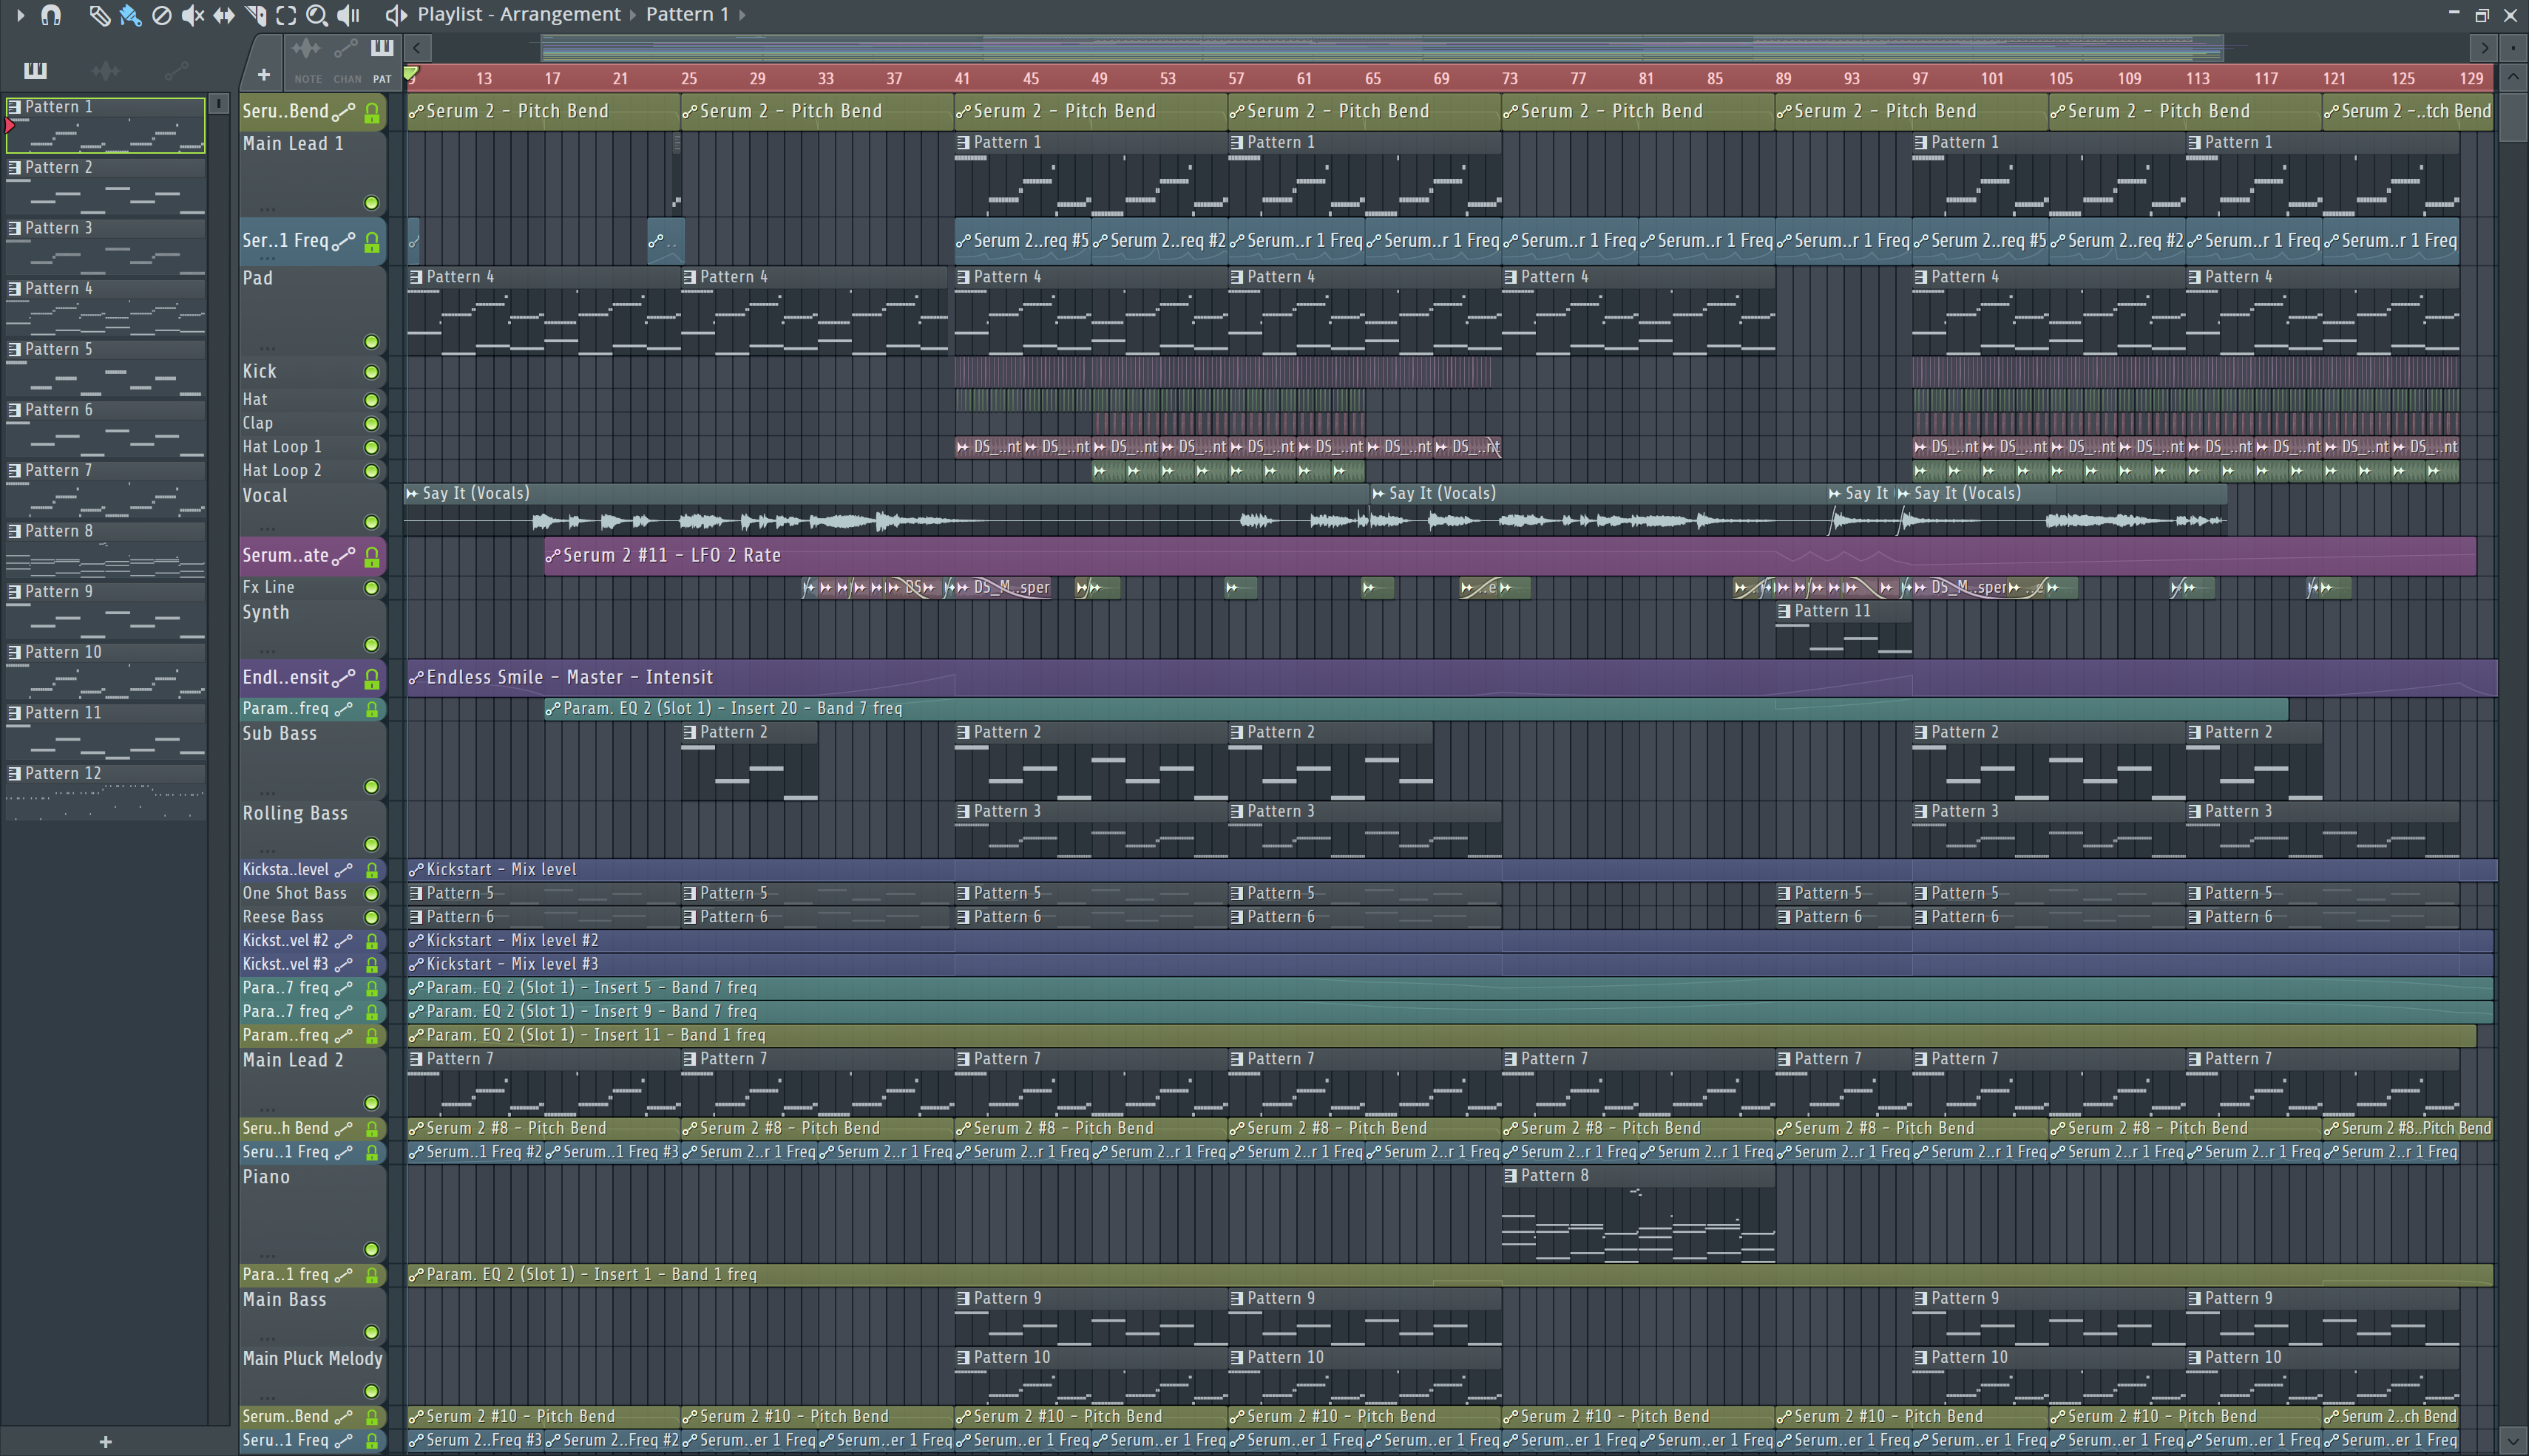Screen dimensions: 2529x1456
Task: Click the speaker icon before Playlist title
Action: tap(396, 15)
